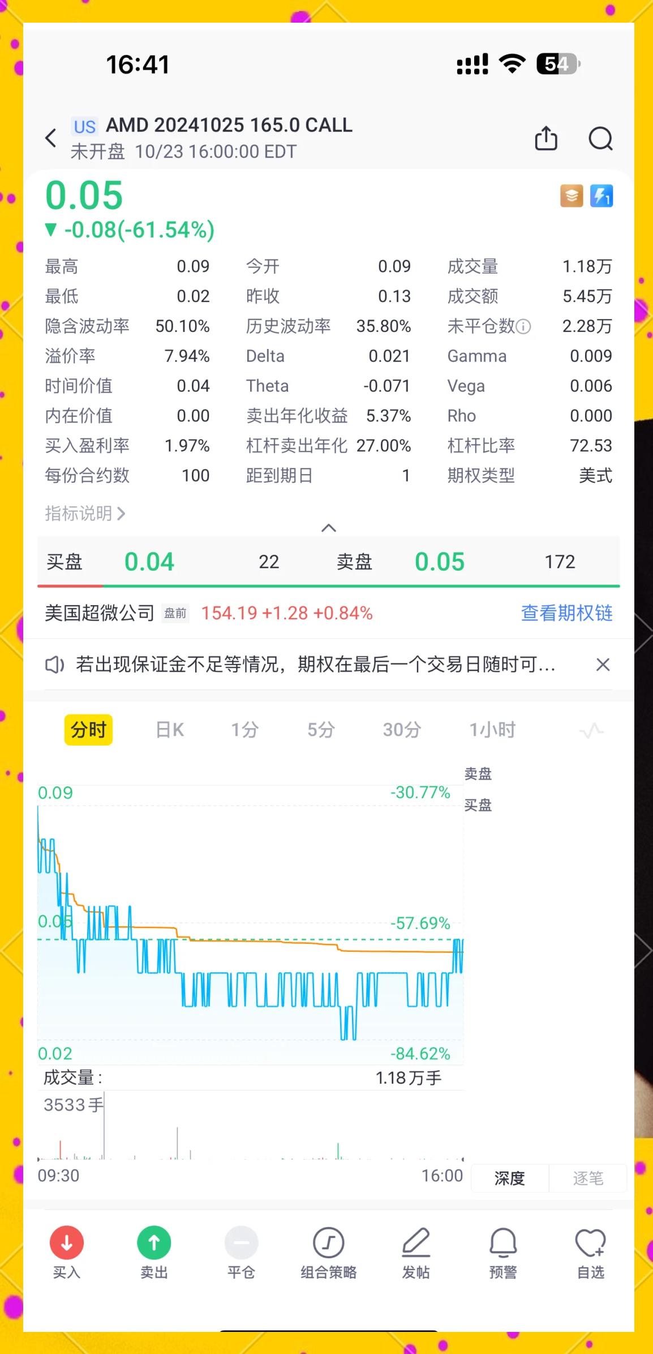Switch to 30分 chart tab
This screenshot has height=1354, width=653.
click(402, 730)
